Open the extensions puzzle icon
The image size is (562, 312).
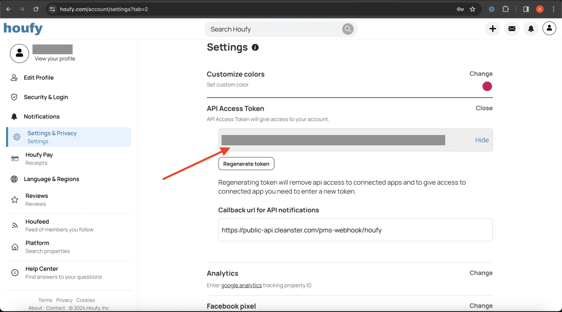[x=505, y=9]
